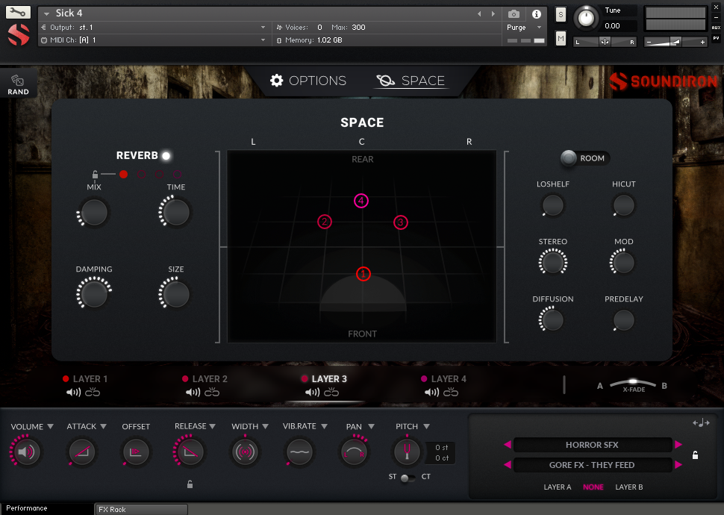Open the Release dropdown arrow
The image size is (724, 515).
[213, 426]
